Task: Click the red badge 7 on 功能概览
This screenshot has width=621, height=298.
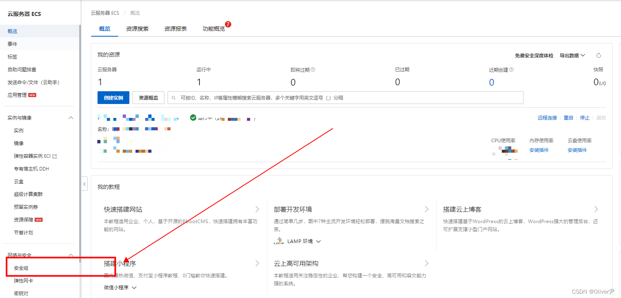Action: click(x=228, y=24)
